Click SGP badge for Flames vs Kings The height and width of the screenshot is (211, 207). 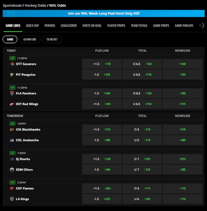tap(12, 182)
